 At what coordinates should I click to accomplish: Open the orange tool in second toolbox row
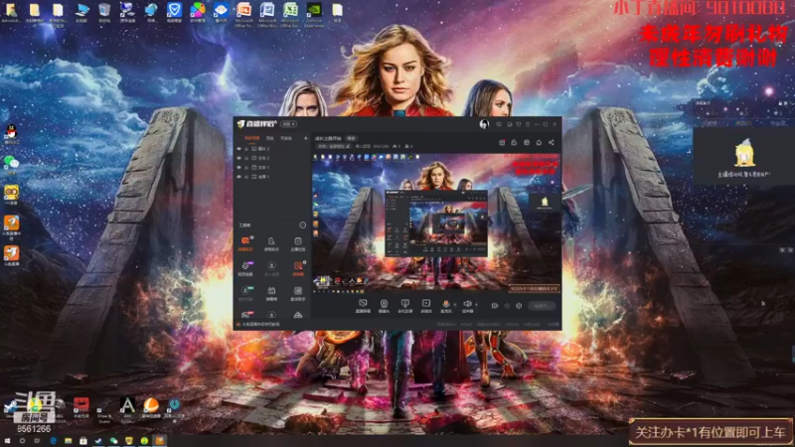[x=297, y=268]
